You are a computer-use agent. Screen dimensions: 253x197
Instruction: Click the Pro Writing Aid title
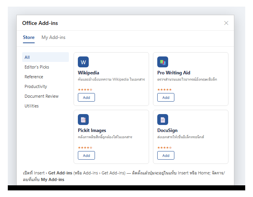click(x=174, y=73)
